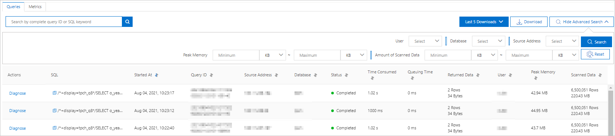Sort by User column icon
Viewport: 615px width, 136px height.
coord(510,75)
